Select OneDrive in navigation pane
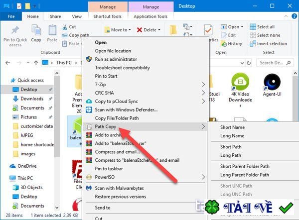Image resolution: width=299 pixels, height=220 pixels. 23,166
